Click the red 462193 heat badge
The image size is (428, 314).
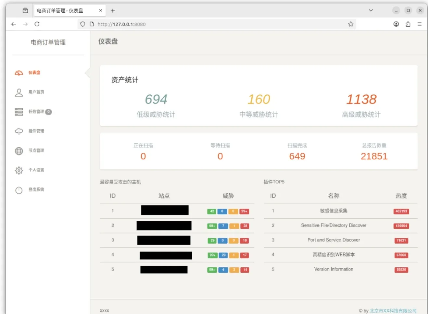[x=401, y=211]
